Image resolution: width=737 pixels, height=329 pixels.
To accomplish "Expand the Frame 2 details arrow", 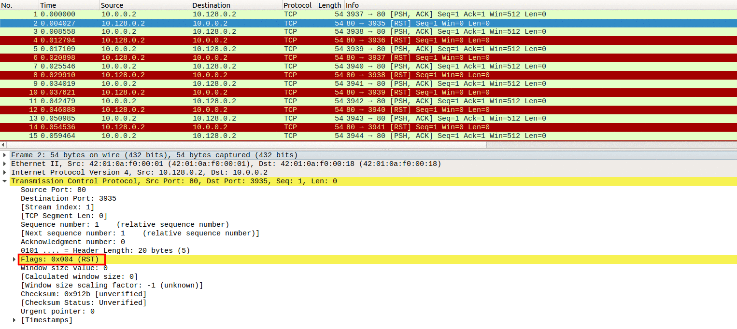I will (x=5, y=155).
